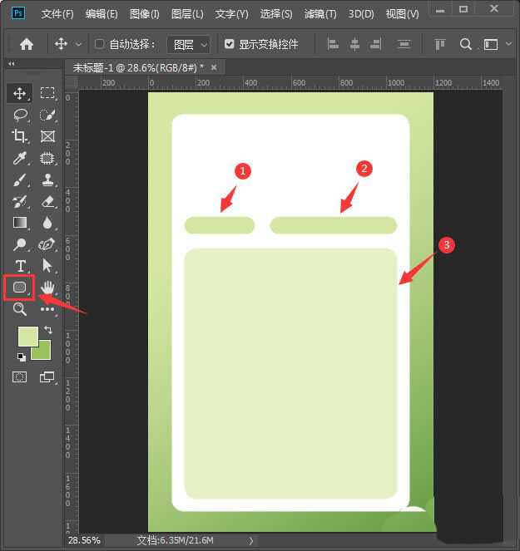The width and height of the screenshot is (520, 551).
Task: Open the 图像(I) menu
Action: [x=145, y=14]
